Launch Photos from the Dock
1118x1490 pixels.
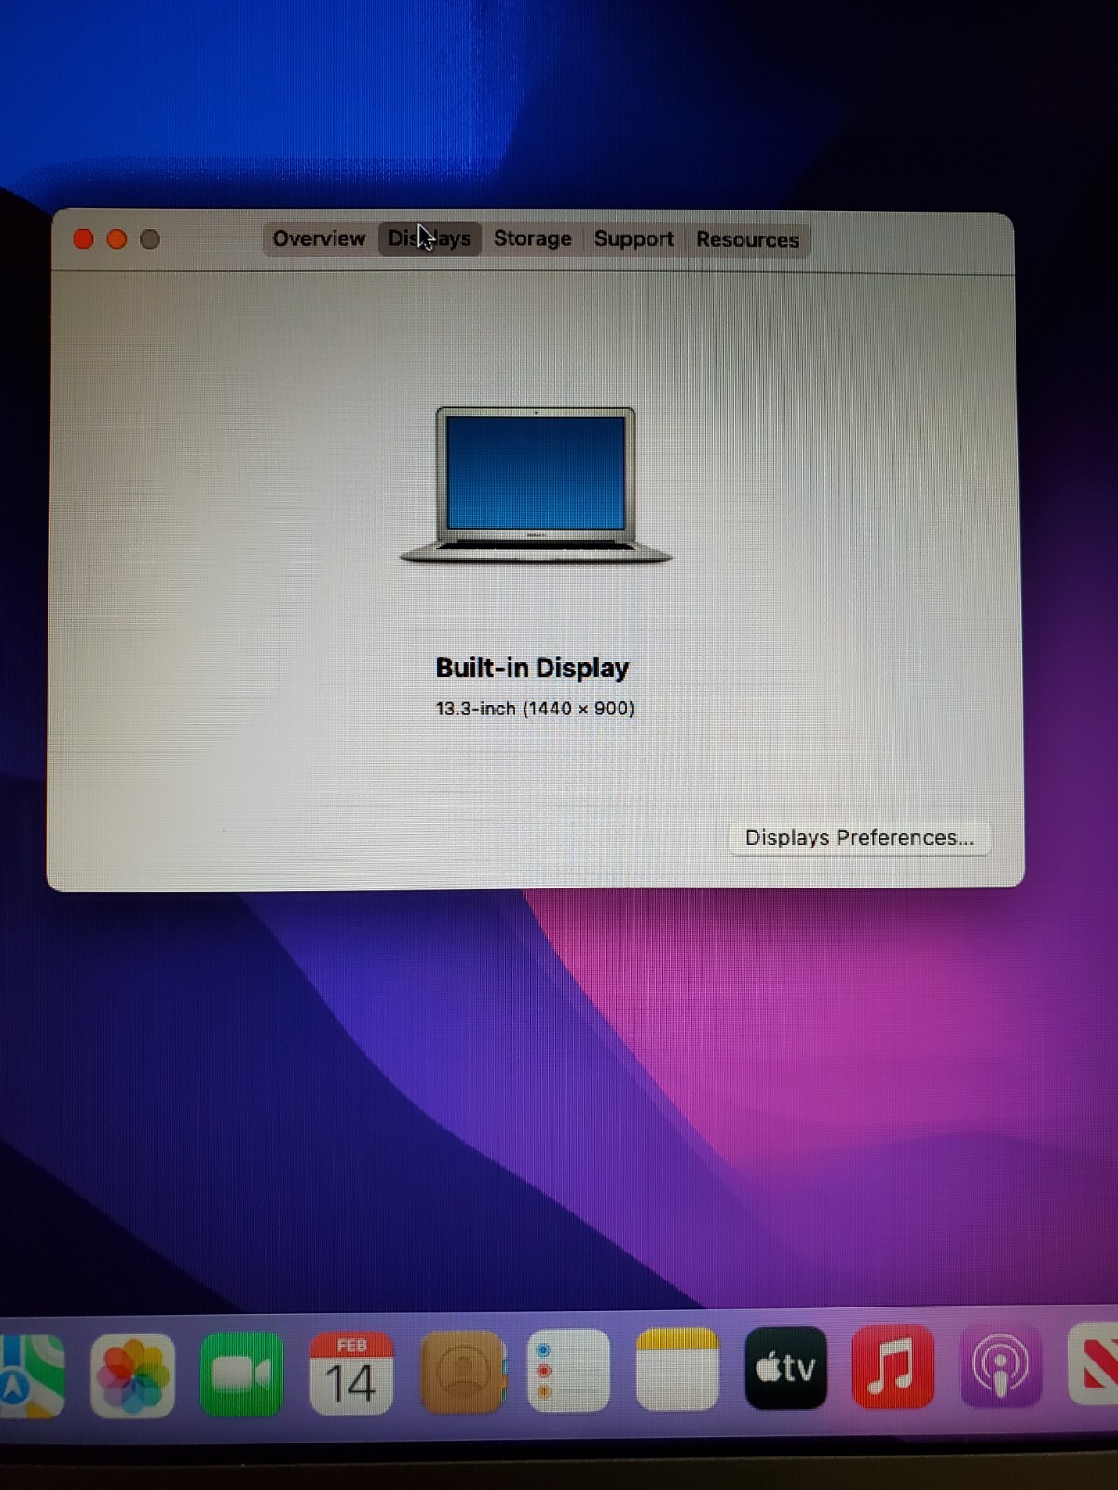pos(133,1375)
